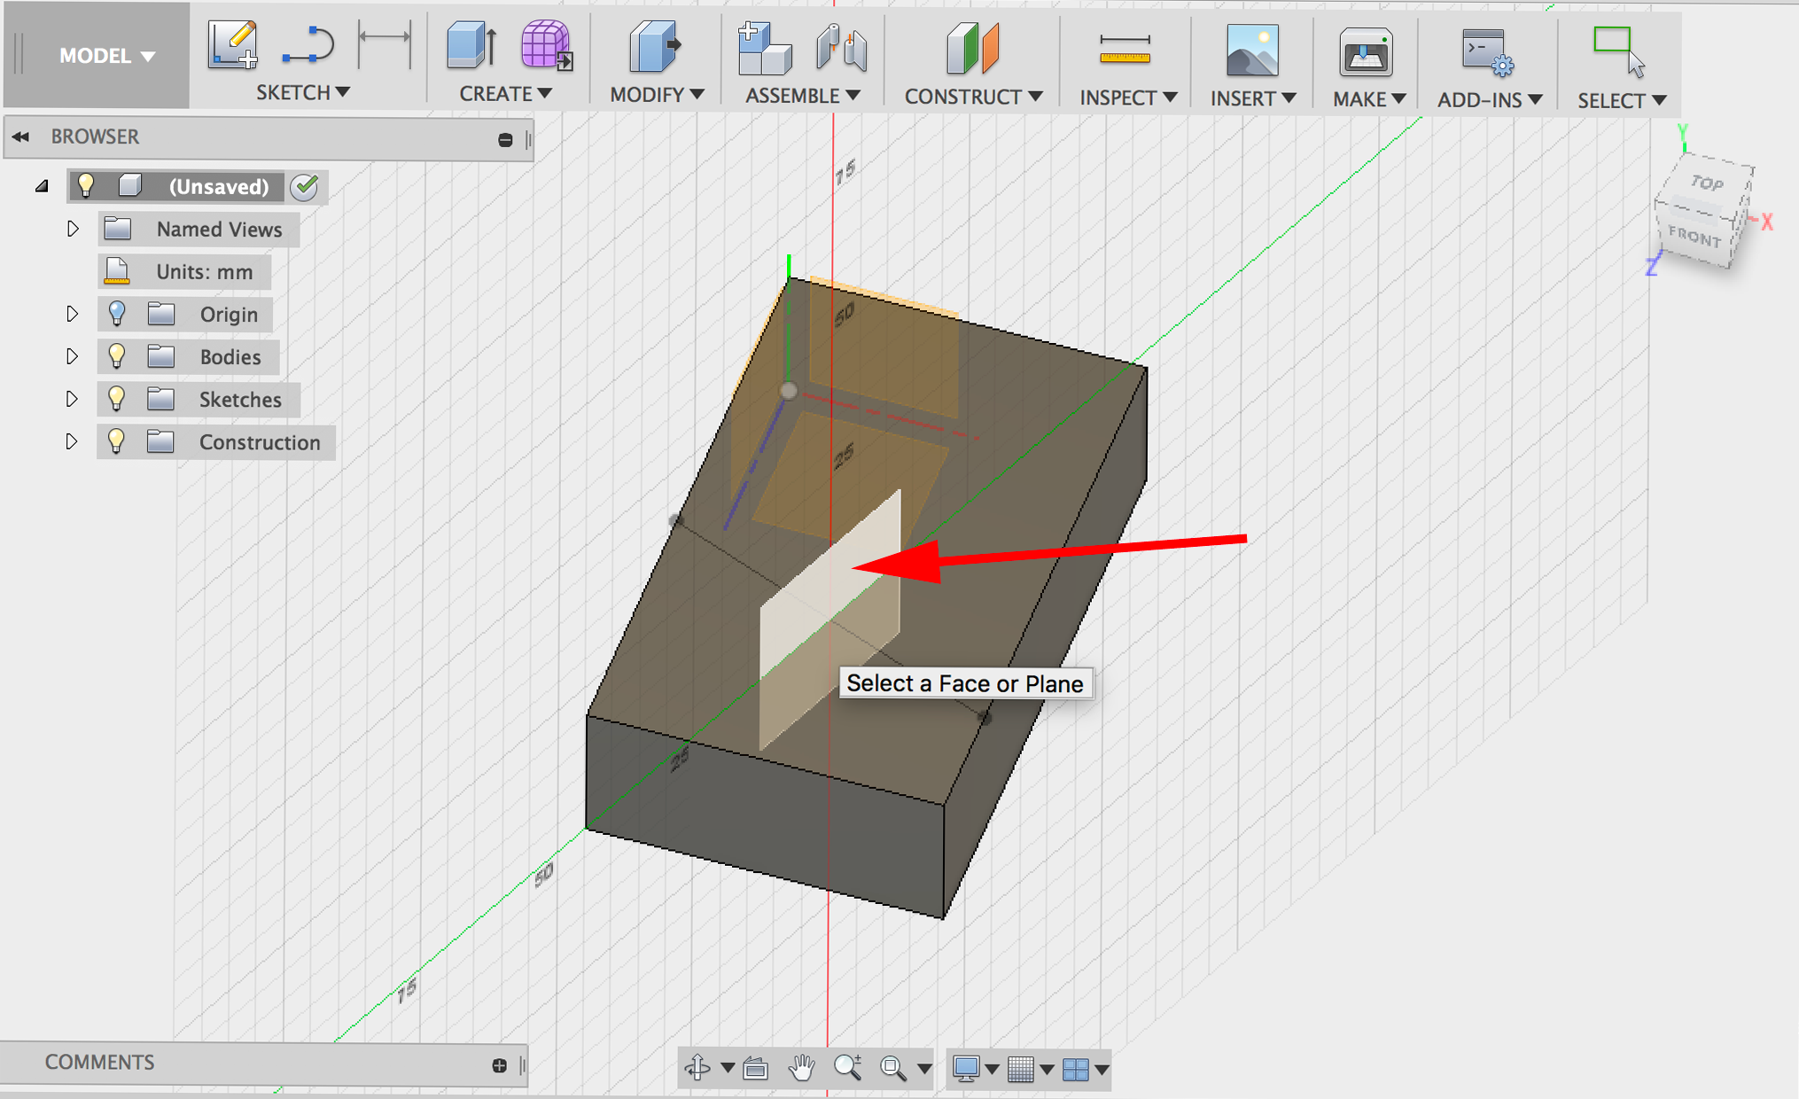Toggle Sketches folder visibility bulb
1799x1099 pixels.
click(x=116, y=399)
